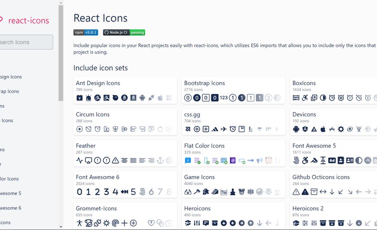Click 3D glasses icon in Game Icons
Viewport: 377px width, 230px height.
188,192
